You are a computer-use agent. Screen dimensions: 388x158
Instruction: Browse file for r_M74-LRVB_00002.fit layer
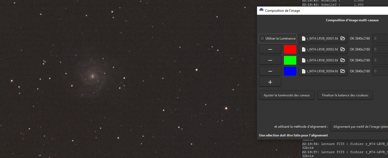point(343,49)
